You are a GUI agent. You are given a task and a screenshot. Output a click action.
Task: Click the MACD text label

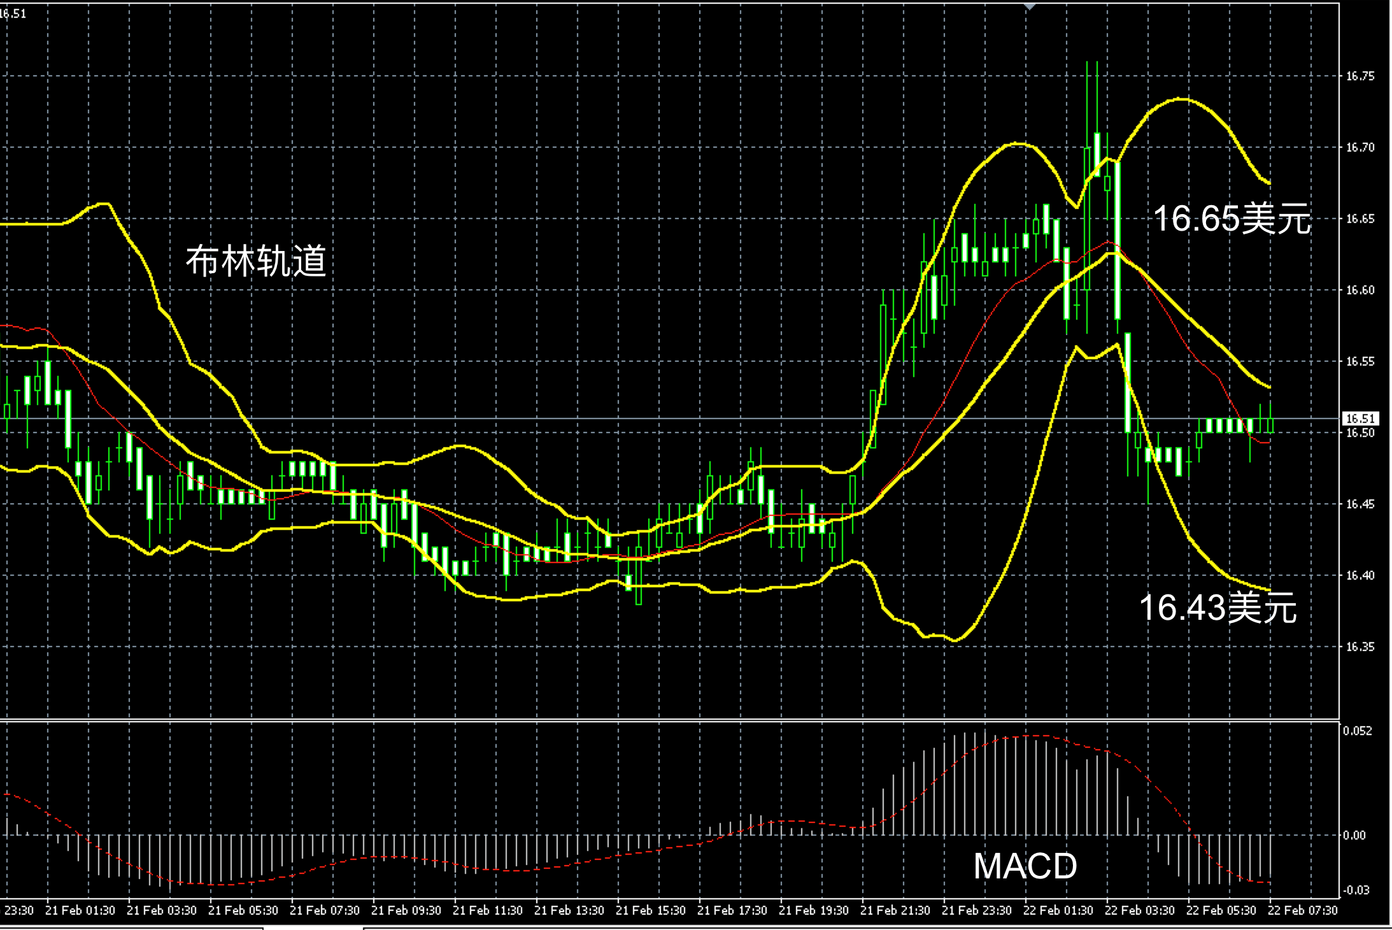pyautogui.click(x=1025, y=866)
